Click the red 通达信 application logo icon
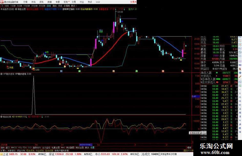242x156 pixels. pyautogui.click(x=2, y=2)
